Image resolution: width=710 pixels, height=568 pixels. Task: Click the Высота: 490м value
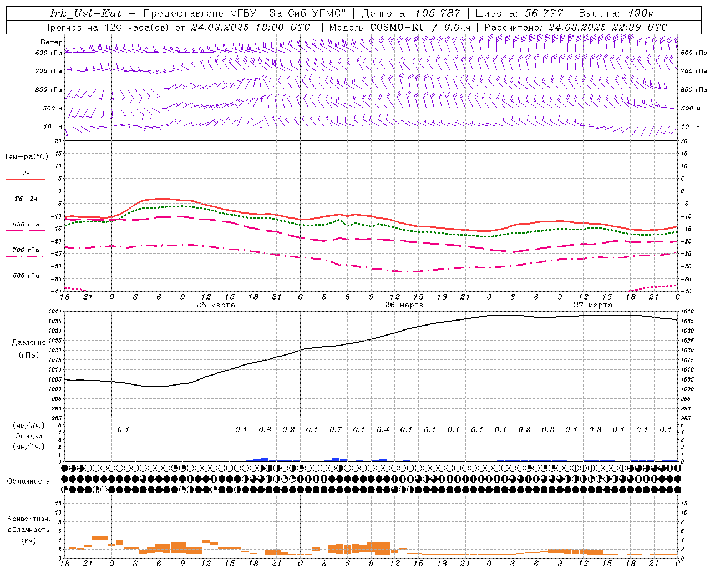coord(616,13)
